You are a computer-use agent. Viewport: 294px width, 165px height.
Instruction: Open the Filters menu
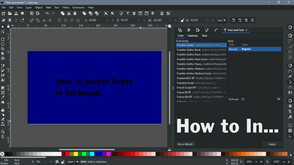[x=66, y=7]
